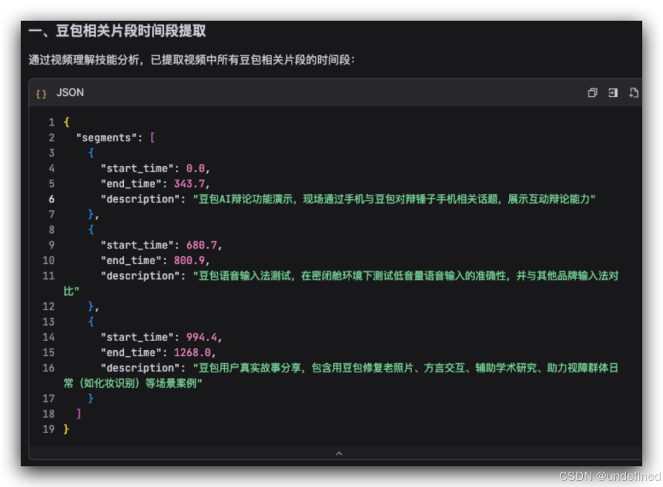This screenshot has height=487, width=663.
Task: Click the value 800.9 on line 10
Action: pos(190,260)
